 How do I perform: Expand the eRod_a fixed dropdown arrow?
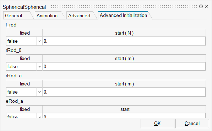(x=39, y=116)
